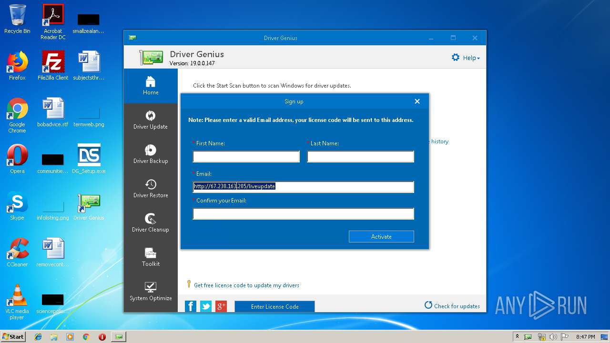610x343 pixels.
Task: Open Get free license code link
Action: (246, 285)
